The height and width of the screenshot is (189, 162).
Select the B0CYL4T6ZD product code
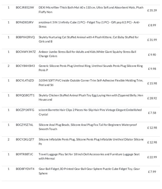[25, 80]
